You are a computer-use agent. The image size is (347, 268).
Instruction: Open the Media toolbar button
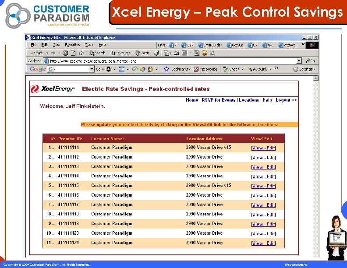(142, 53)
